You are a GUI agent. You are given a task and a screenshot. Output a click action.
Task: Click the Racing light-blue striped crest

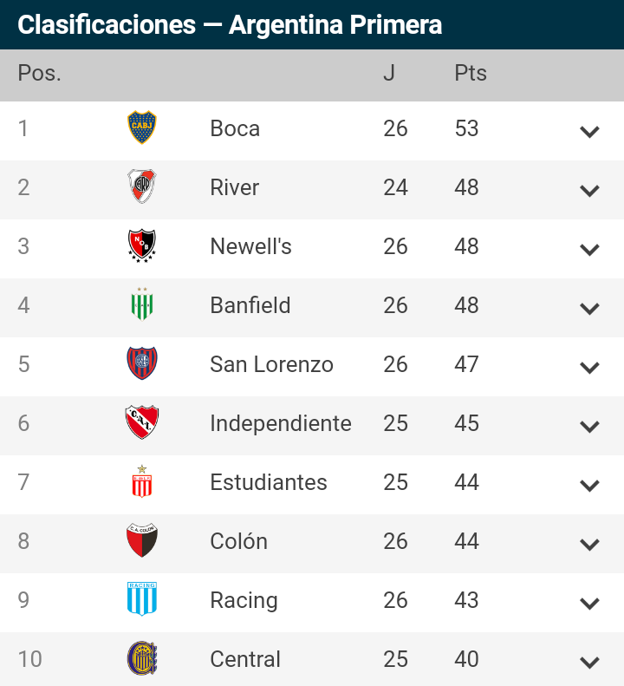pyautogui.click(x=141, y=599)
